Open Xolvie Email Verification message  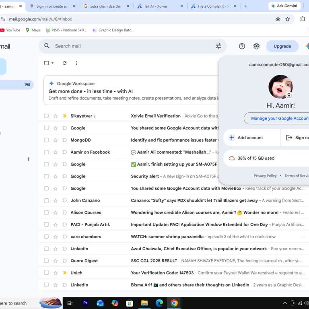[x=156, y=116]
